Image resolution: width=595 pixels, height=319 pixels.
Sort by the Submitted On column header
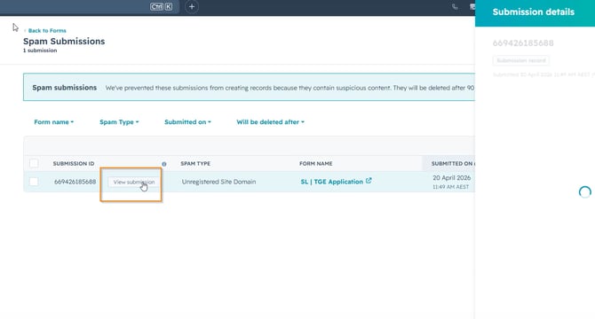coord(451,163)
